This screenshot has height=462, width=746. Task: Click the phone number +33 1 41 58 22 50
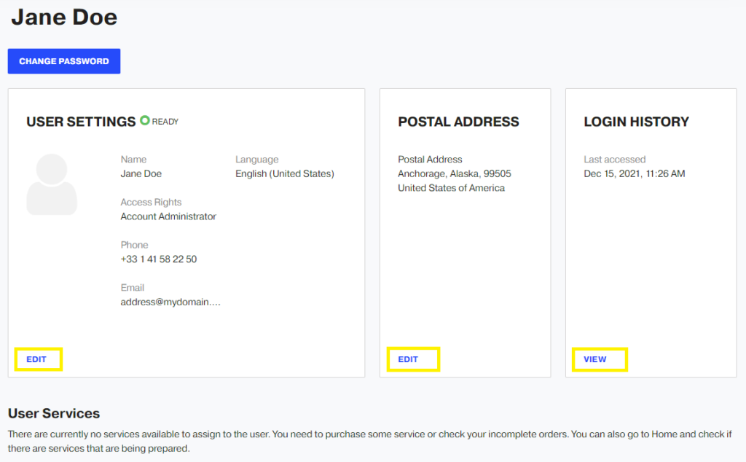tap(157, 259)
